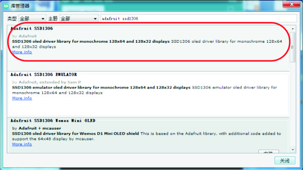Image resolution: width=303 pixels, height=170 pixels.
Task: Open More info link for Wemos Mini OLED
Action: [x=22, y=144]
